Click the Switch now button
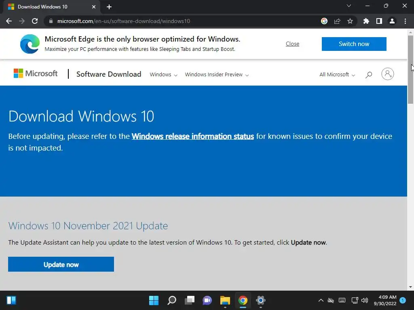The width and height of the screenshot is (414, 310). 354,44
